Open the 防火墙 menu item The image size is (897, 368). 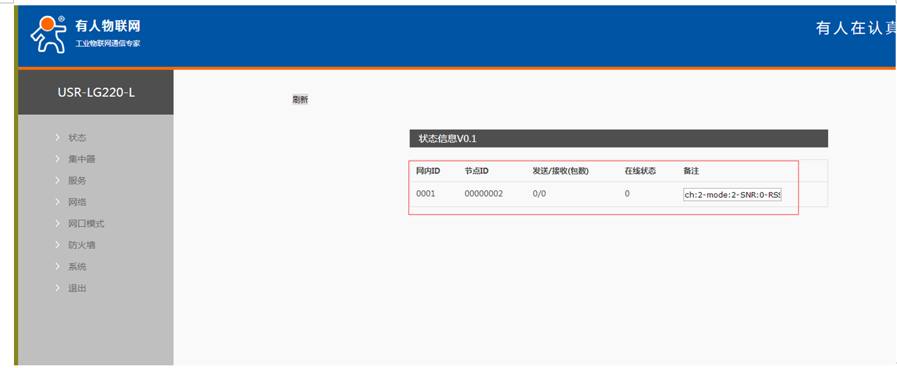[x=82, y=245]
